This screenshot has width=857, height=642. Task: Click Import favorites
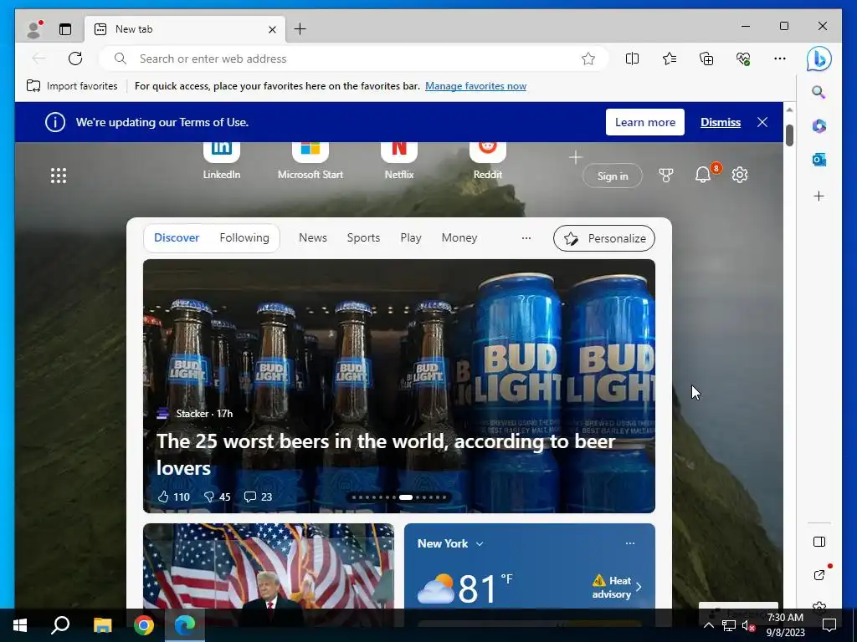(72, 86)
